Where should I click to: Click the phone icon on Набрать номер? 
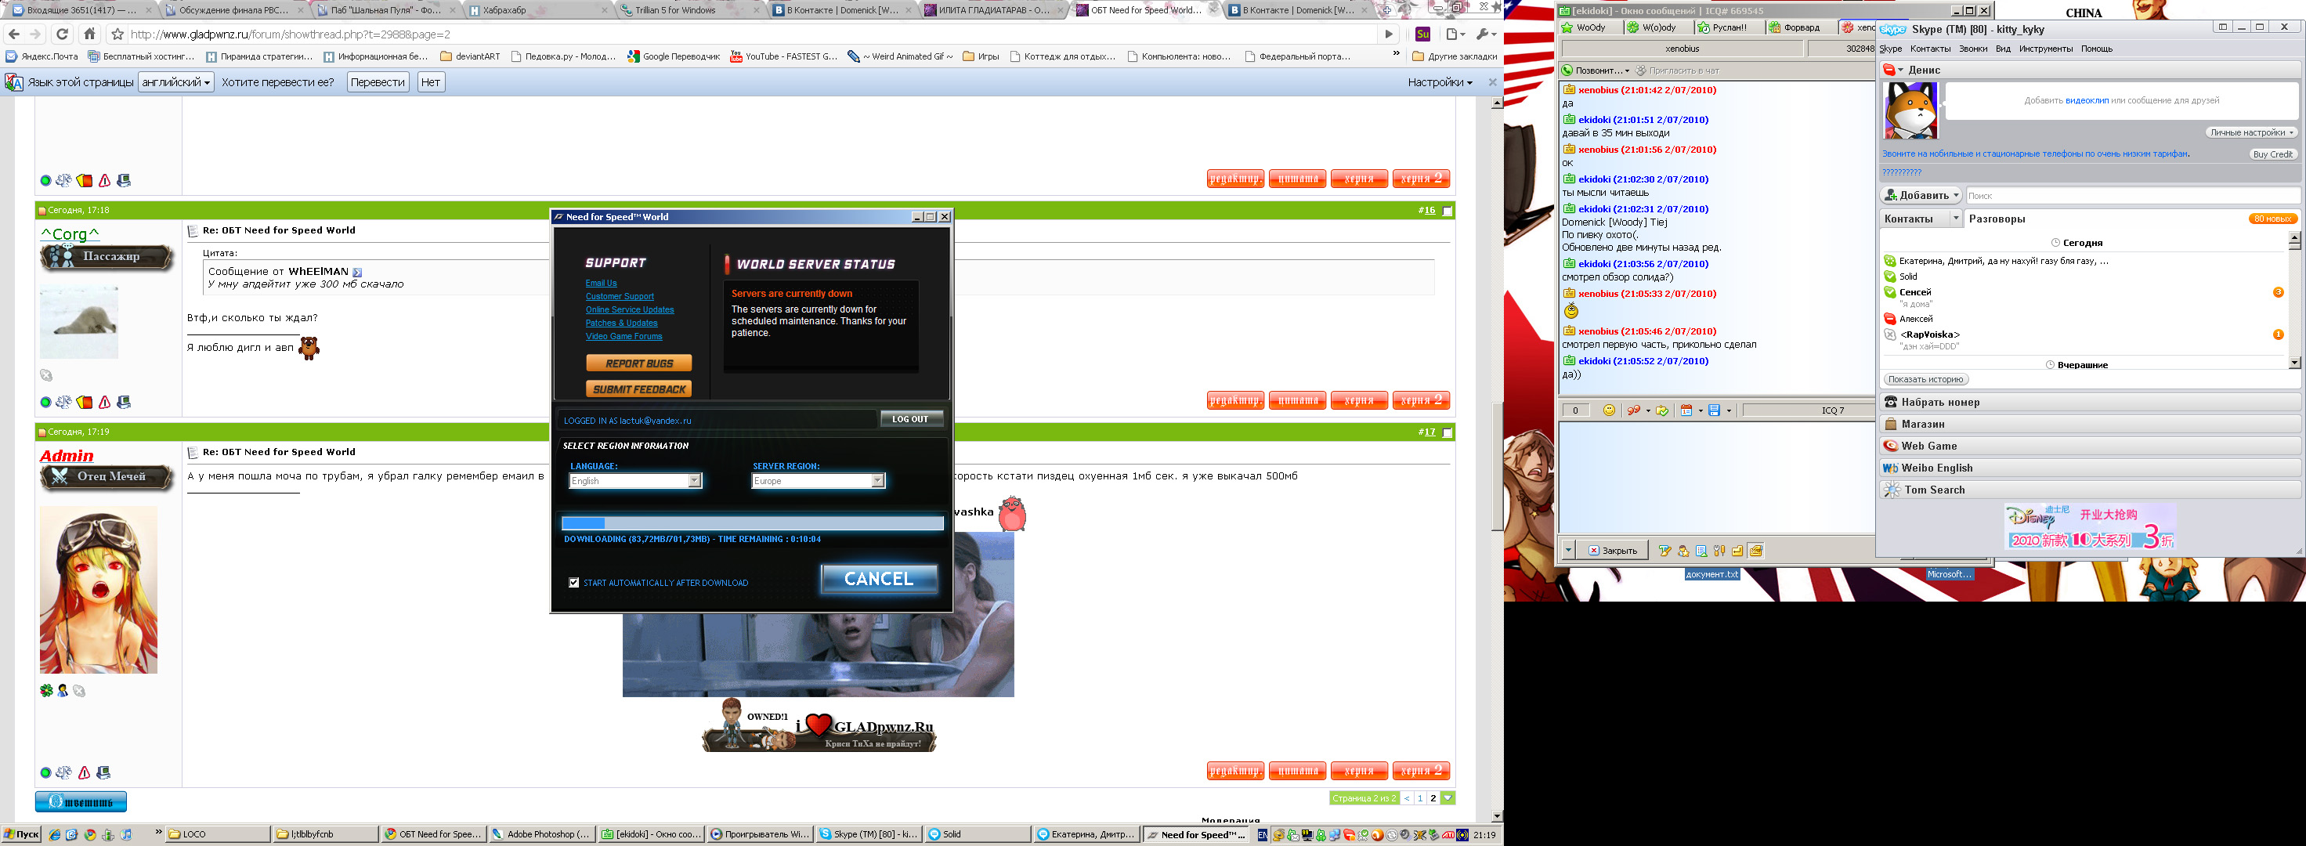(1891, 402)
